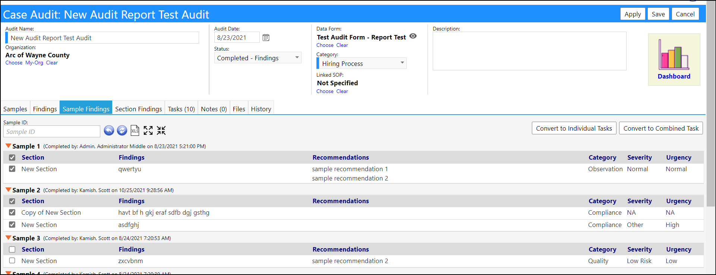This screenshot has height=275, width=716.
Task: Click the "havt bf h gkj eraf sdfb dgj gsthg" finding
Action: [x=164, y=212]
